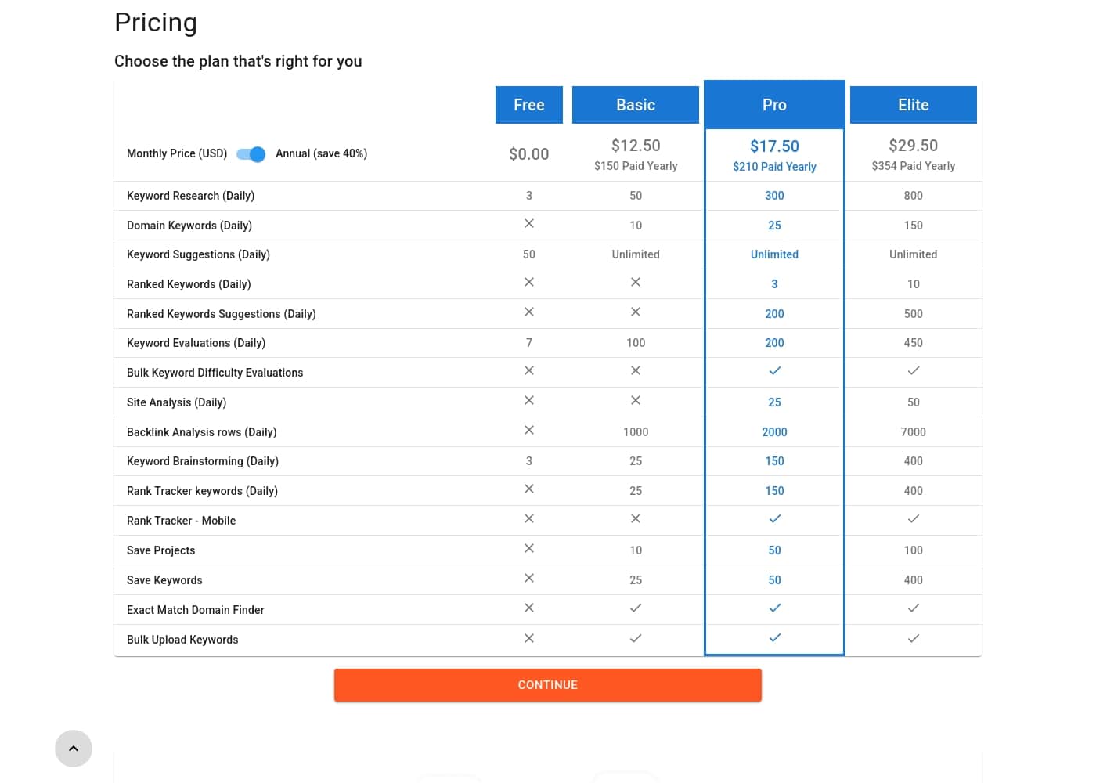Click the 'Keyword Research (Daily)' row label

pyautogui.click(x=191, y=196)
